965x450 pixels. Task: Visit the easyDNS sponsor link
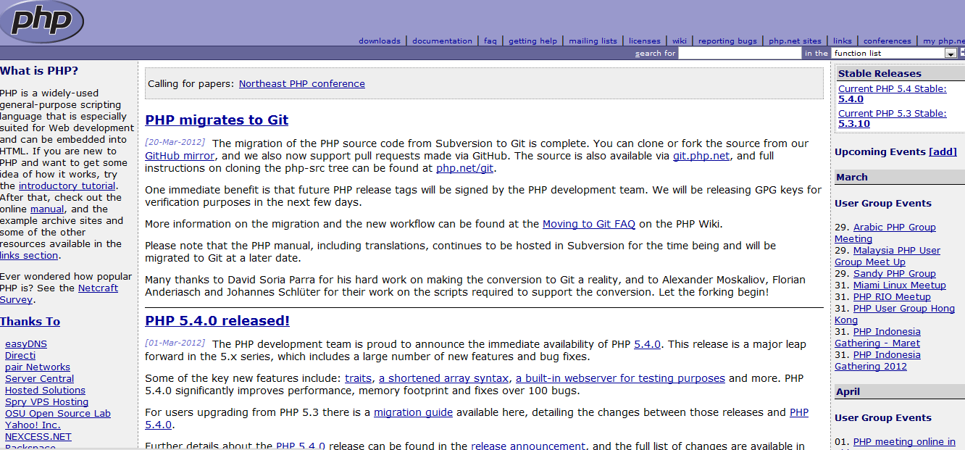point(26,344)
